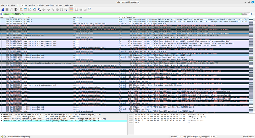Stop the running capture with the square icon

(x=7, y=10)
